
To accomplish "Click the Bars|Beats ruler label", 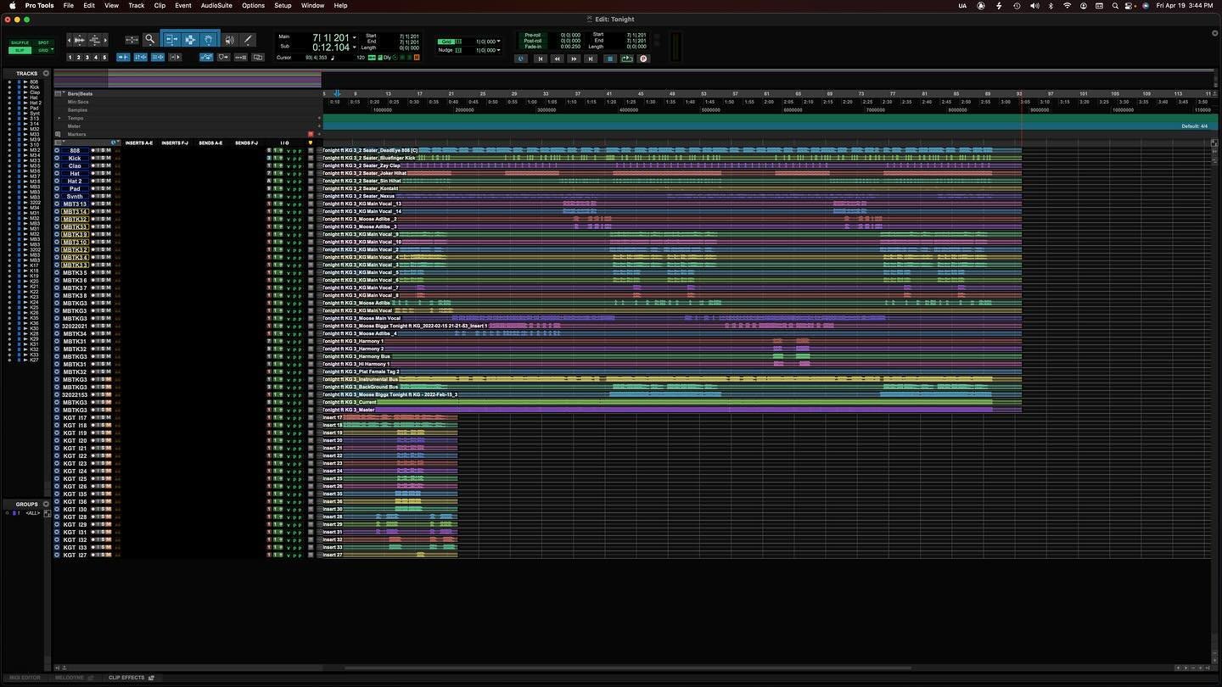I will click(x=80, y=93).
